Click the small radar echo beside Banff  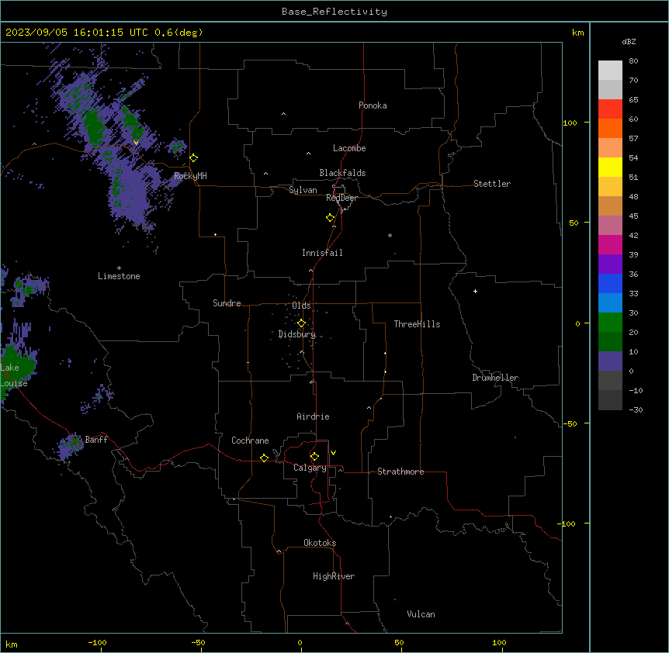(x=69, y=446)
